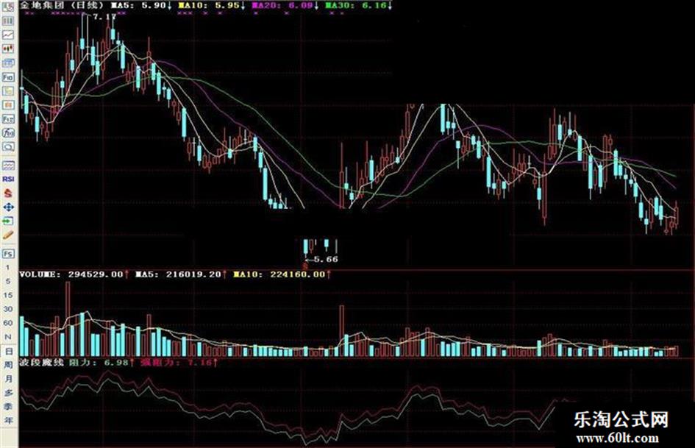
Task: Open the formula f(x) icon
Action: pyautogui.click(x=8, y=132)
